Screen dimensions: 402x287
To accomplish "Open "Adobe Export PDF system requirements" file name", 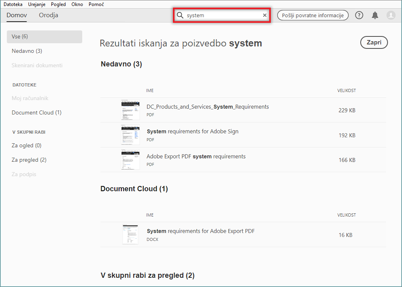I will tap(196, 156).
